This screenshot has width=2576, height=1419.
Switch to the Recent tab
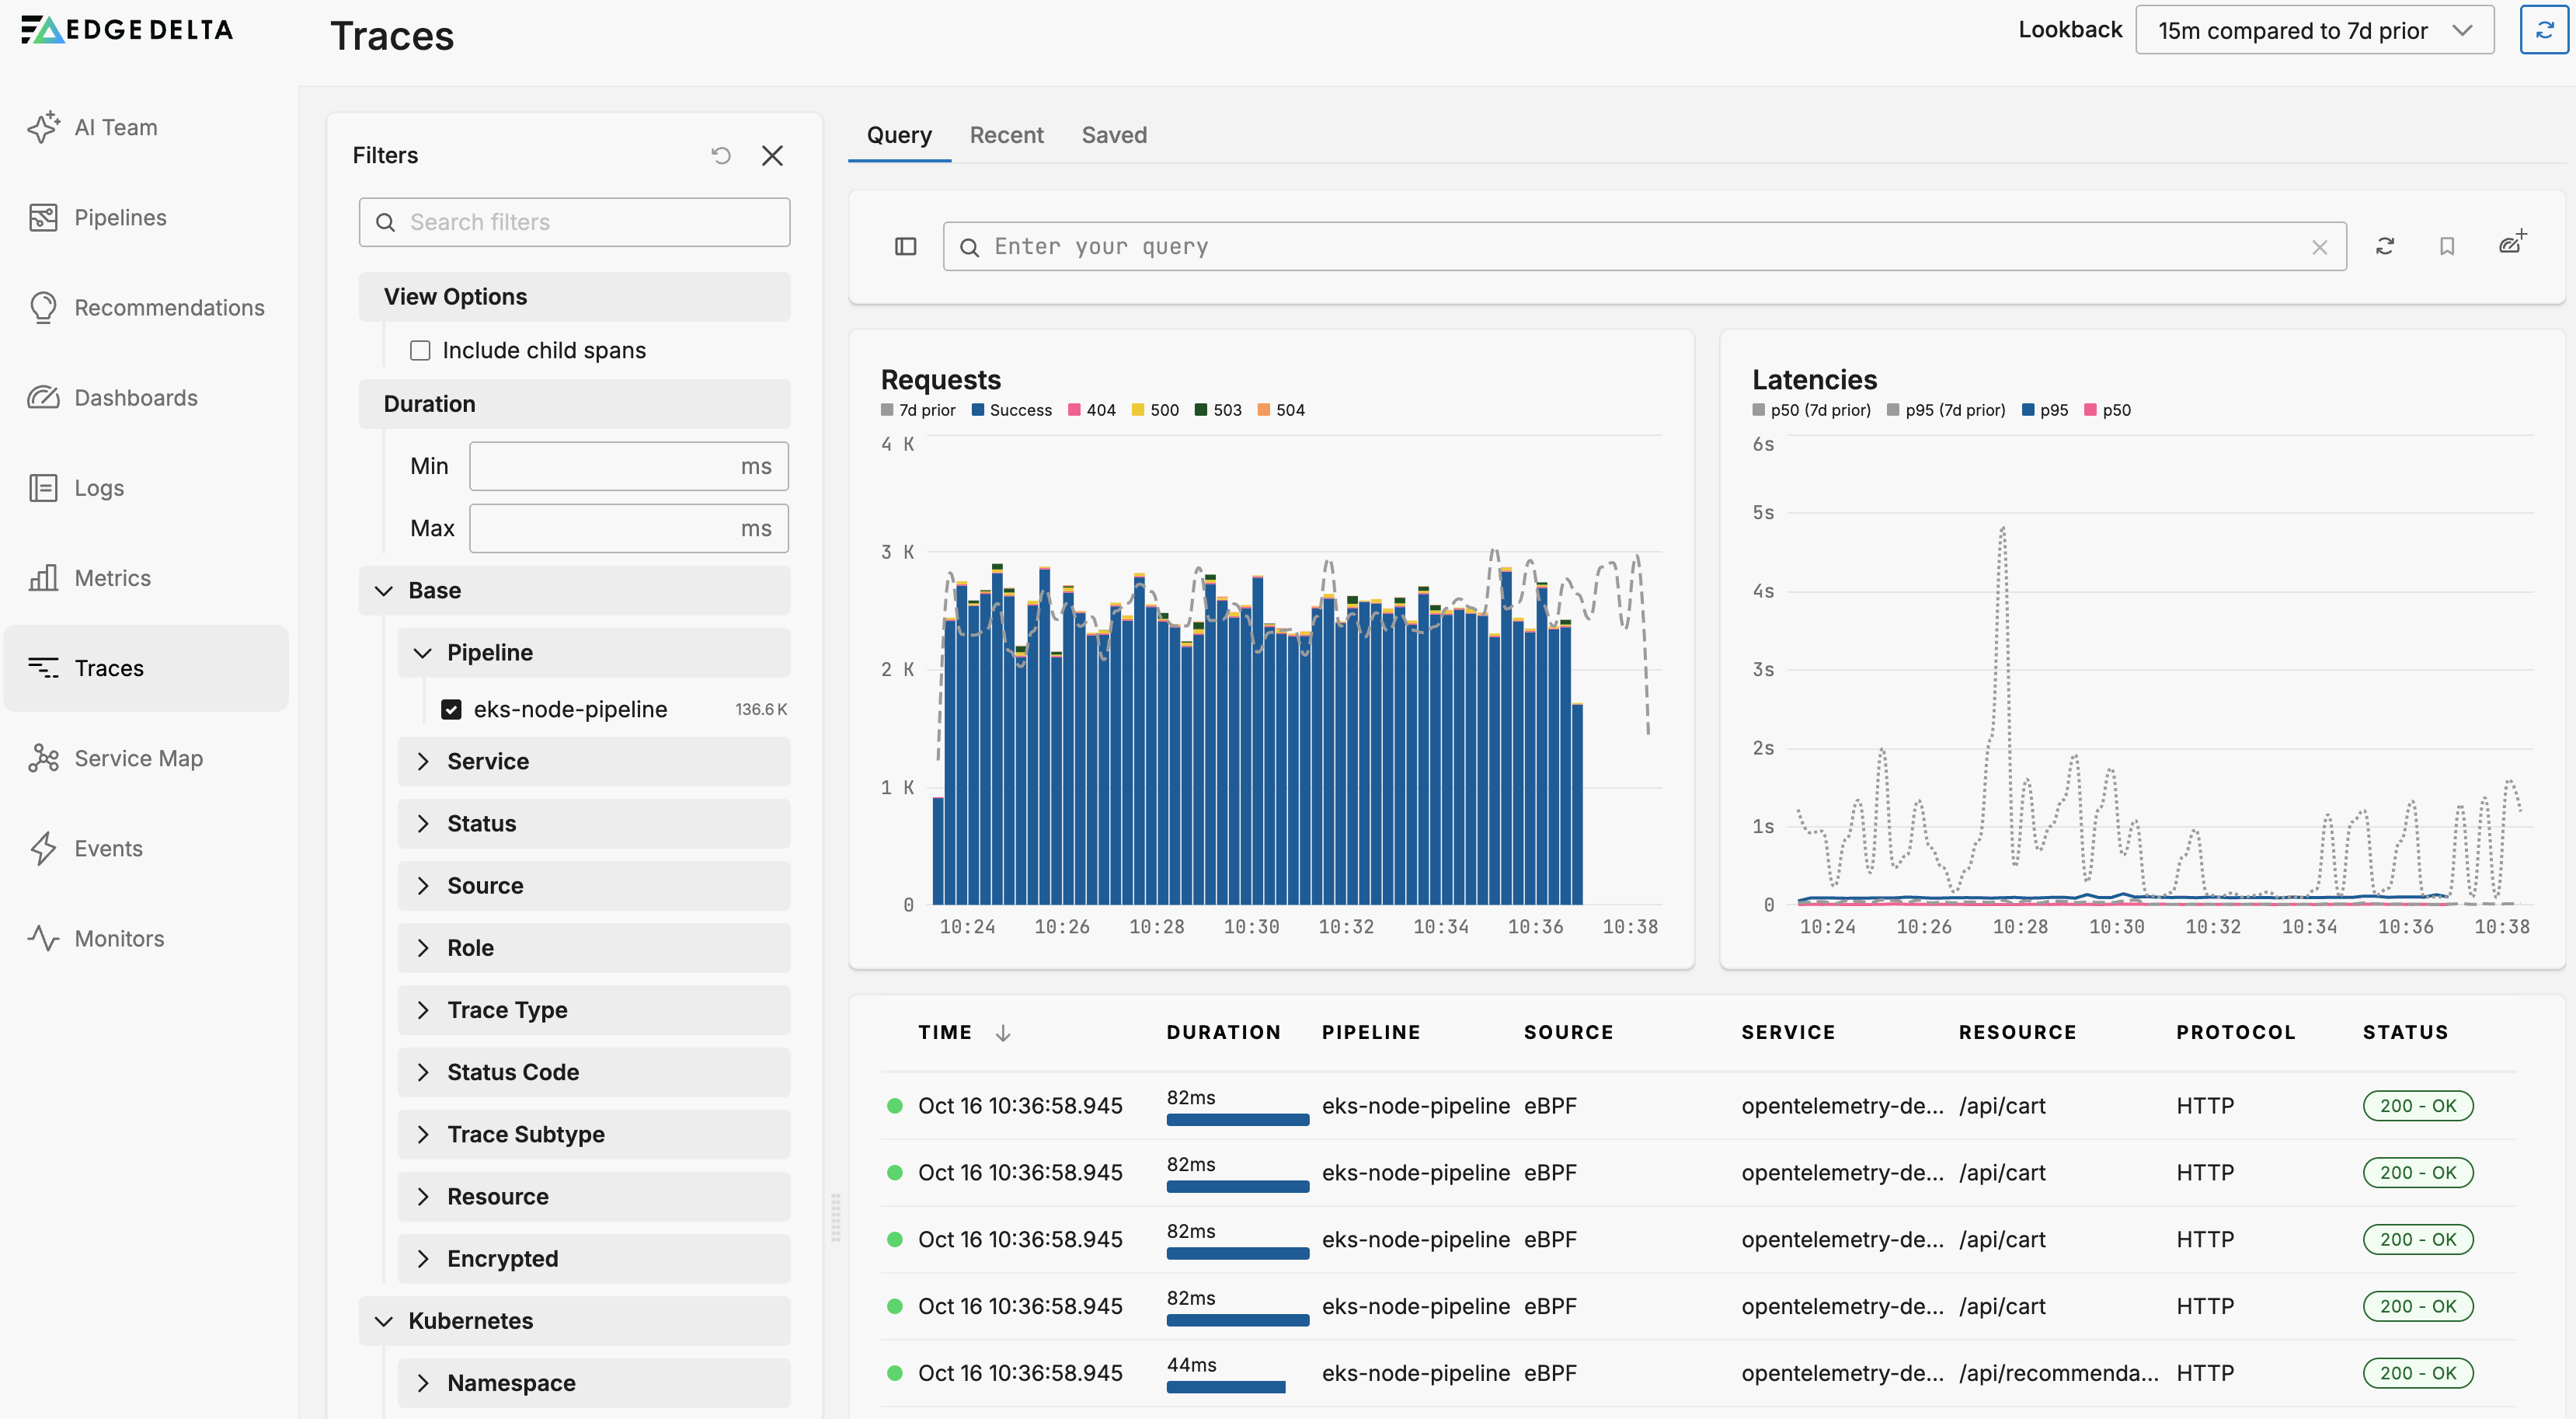pos(1005,135)
